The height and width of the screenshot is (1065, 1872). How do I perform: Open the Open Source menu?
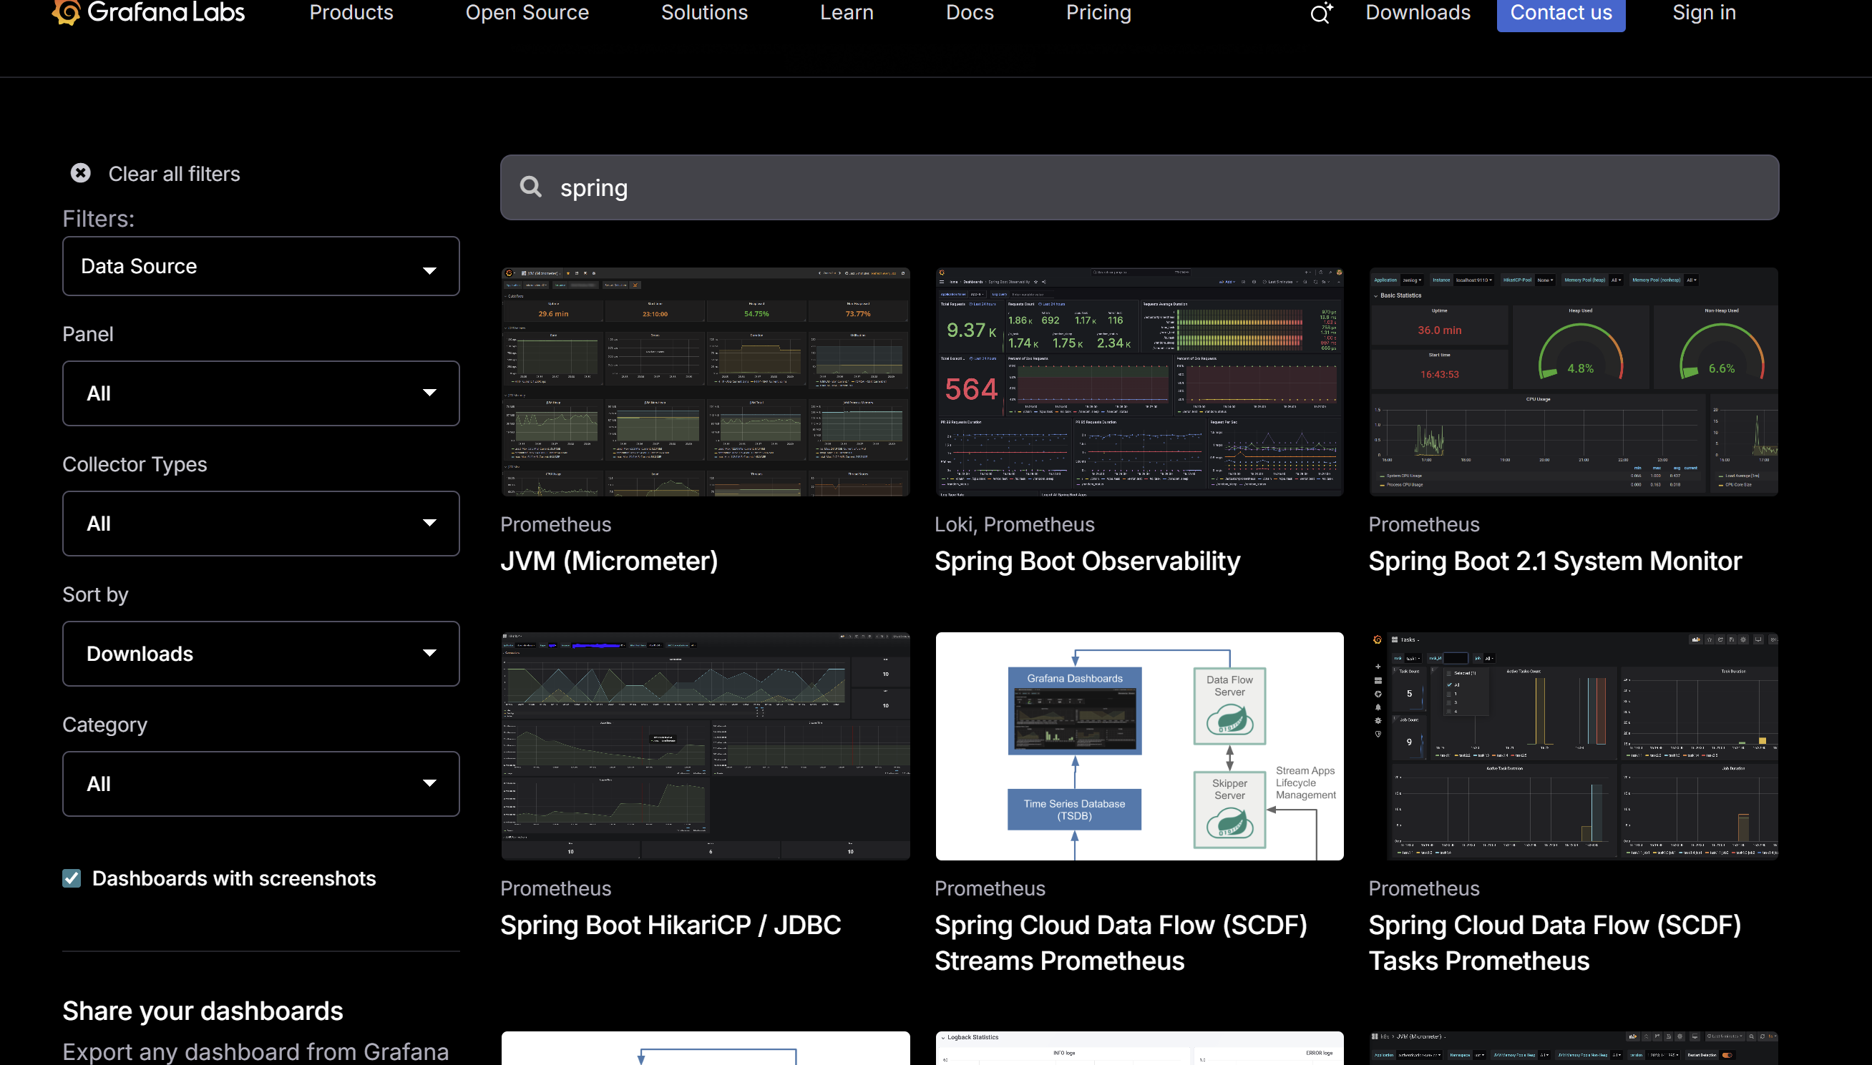click(x=527, y=12)
